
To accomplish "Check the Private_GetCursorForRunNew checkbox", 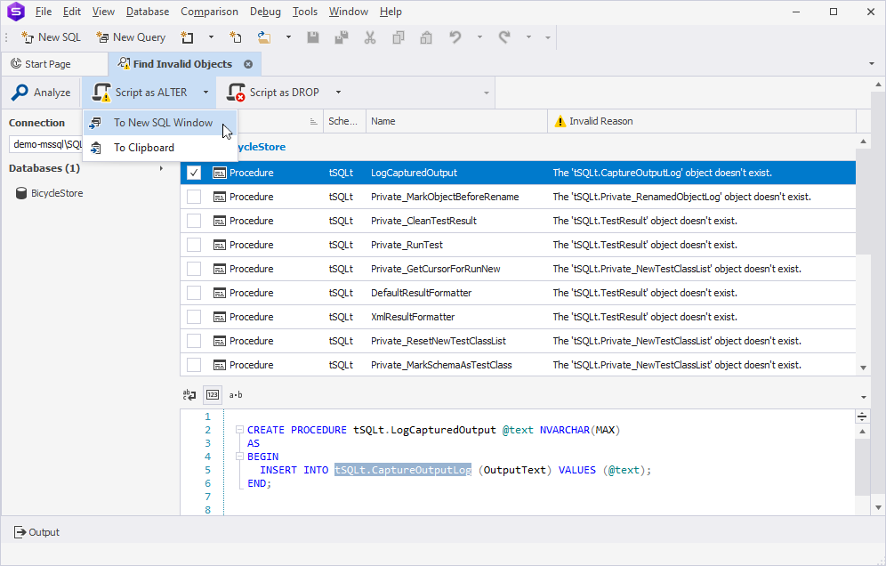I will (194, 269).
